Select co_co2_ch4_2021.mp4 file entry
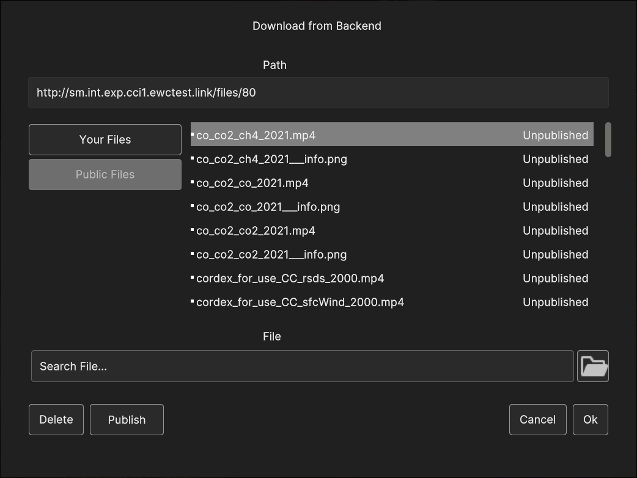Image resolution: width=637 pixels, height=478 pixels. tap(392, 134)
